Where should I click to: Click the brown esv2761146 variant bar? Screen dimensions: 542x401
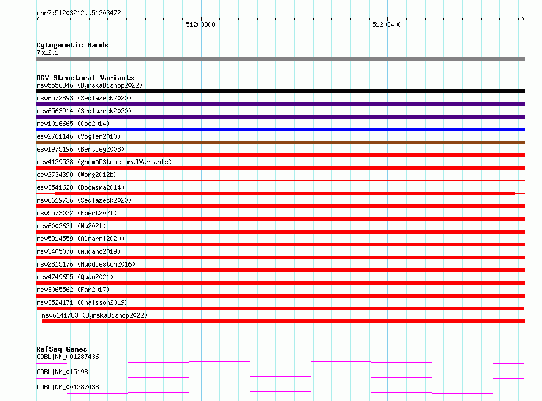click(x=280, y=142)
